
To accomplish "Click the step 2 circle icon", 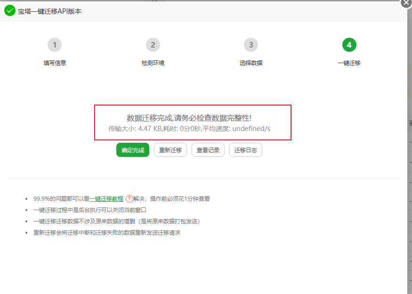I will pos(153,45).
